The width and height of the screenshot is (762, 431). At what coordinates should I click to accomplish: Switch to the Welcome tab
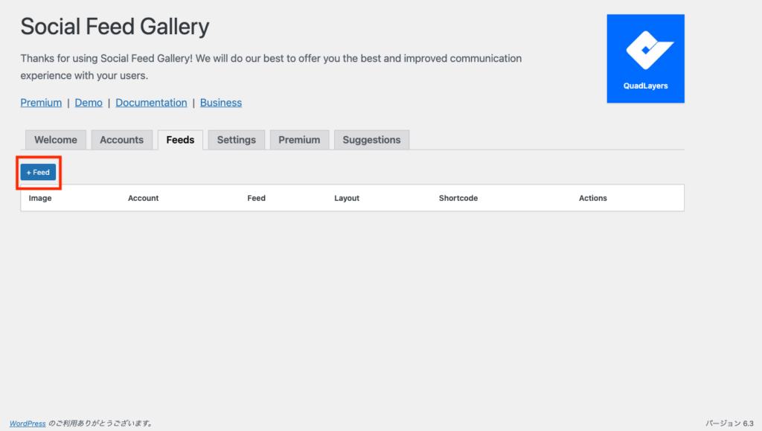[56, 140]
